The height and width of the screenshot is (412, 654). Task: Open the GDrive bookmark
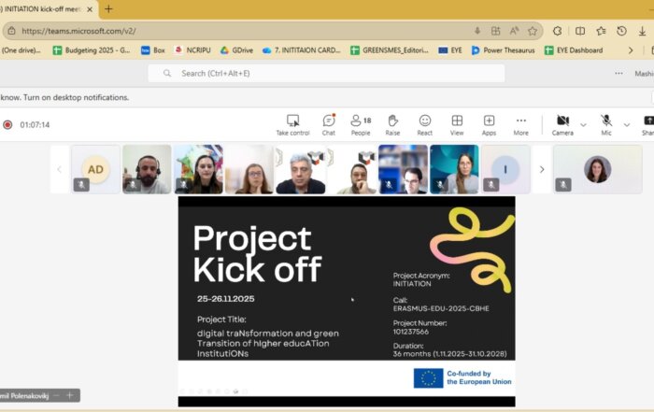236,50
